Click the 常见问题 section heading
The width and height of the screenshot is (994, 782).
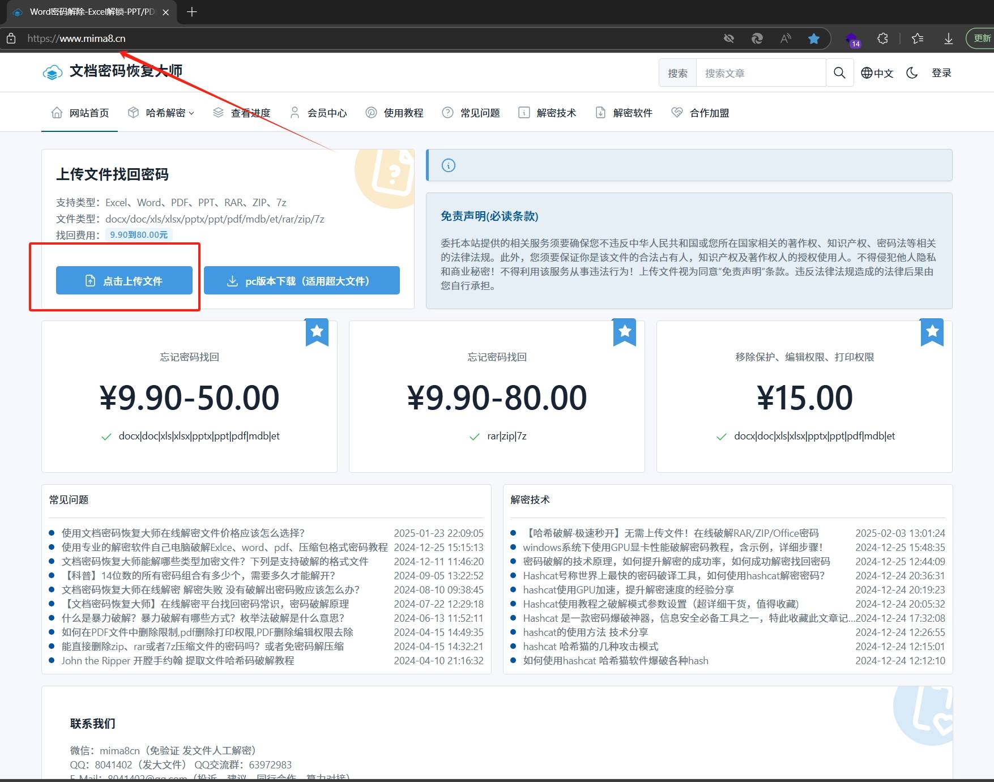(x=69, y=499)
